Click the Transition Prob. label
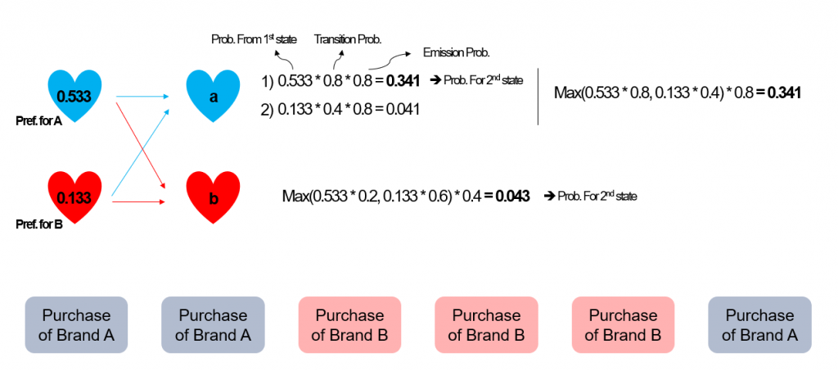Viewport: 838px width, 371px height. click(x=348, y=39)
